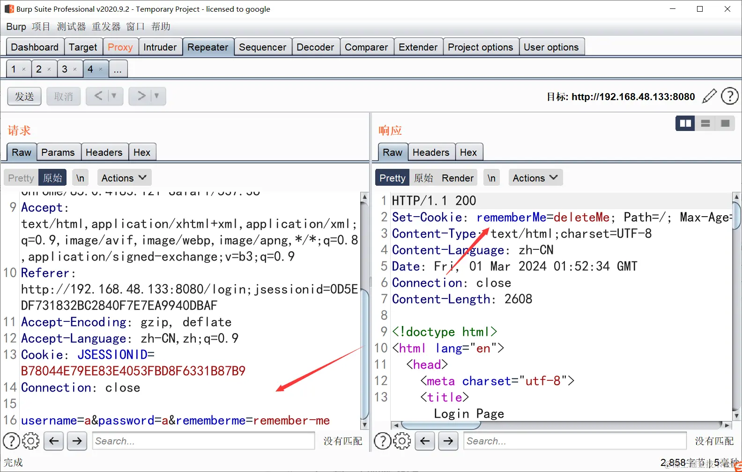Image resolution: width=742 pixels, height=472 pixels.
Task: Go to previous match in response search
Action: (425, 441)
